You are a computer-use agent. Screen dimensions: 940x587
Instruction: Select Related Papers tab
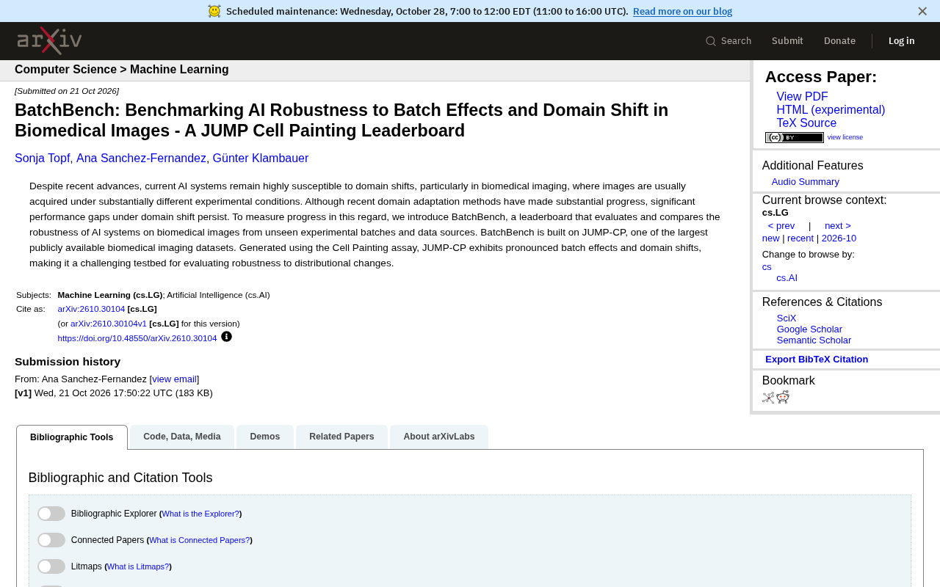click(x=341, y=437)
